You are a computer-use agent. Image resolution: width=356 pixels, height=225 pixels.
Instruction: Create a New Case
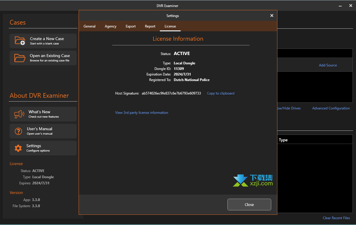pos(43,41)
